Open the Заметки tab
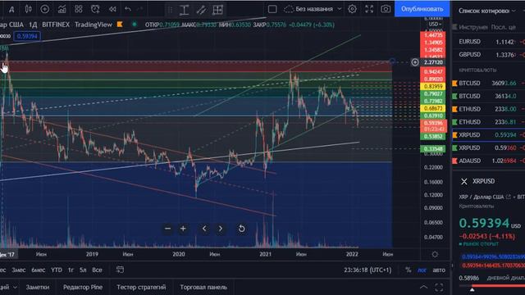The height and width of the screenshot is (295, 525). click(38, 287)
